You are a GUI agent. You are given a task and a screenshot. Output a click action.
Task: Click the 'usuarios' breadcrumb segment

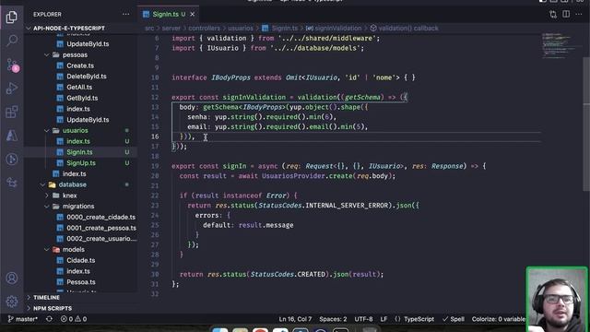[x=241, y=29]
